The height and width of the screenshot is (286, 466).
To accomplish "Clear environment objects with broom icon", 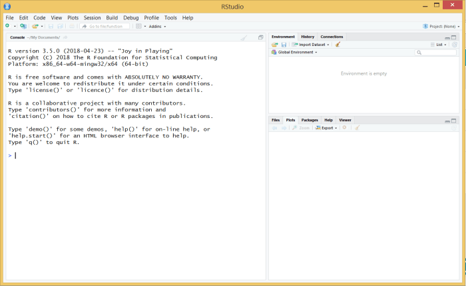I will point(338,45).
